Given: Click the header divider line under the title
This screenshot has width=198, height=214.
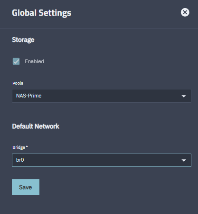Looking at the screenshot, I should coord(99,29).
